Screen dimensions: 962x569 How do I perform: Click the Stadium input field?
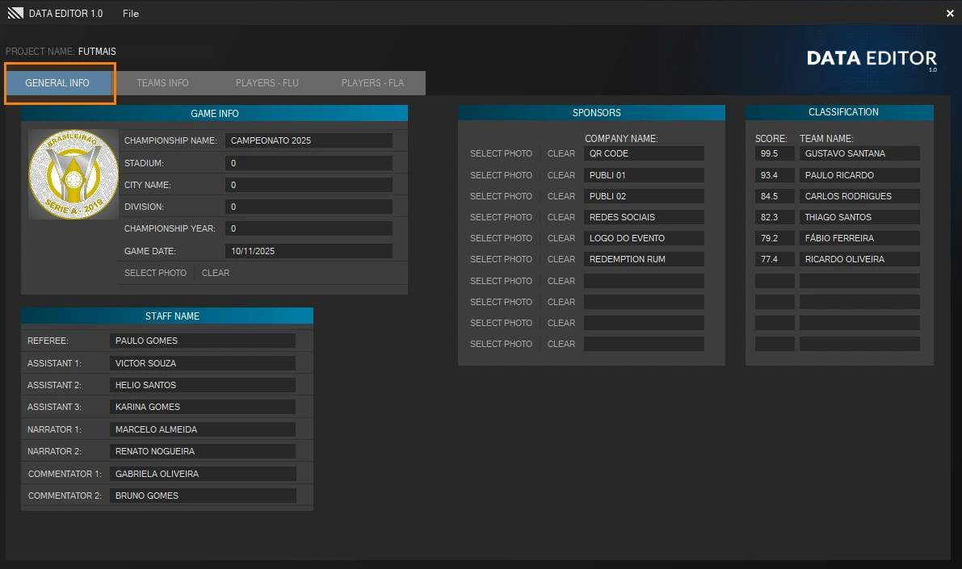click(309, 163)
